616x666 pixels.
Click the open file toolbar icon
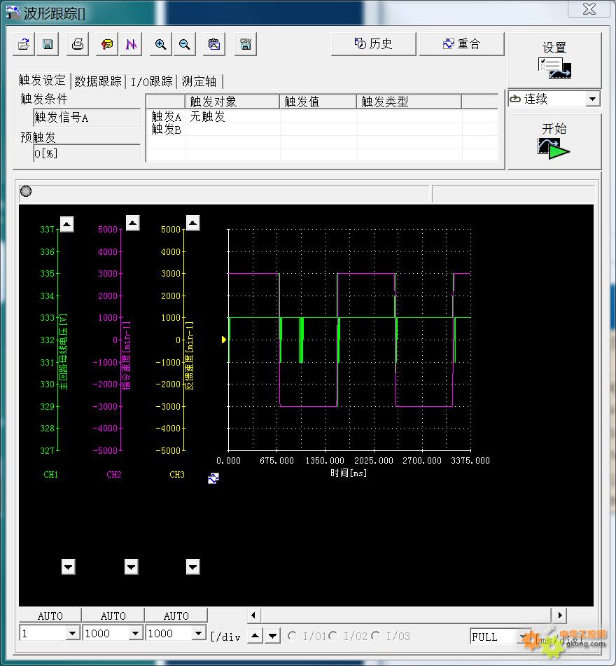pos(23,44)
